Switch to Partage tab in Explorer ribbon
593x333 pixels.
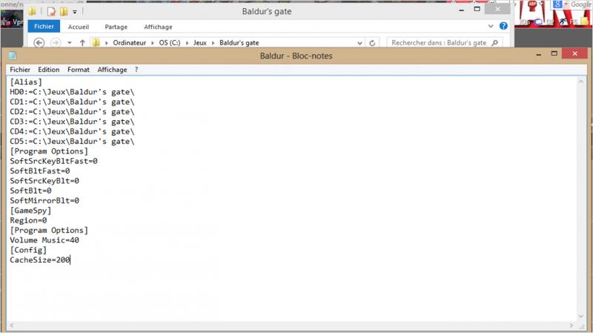click(116, 27)
